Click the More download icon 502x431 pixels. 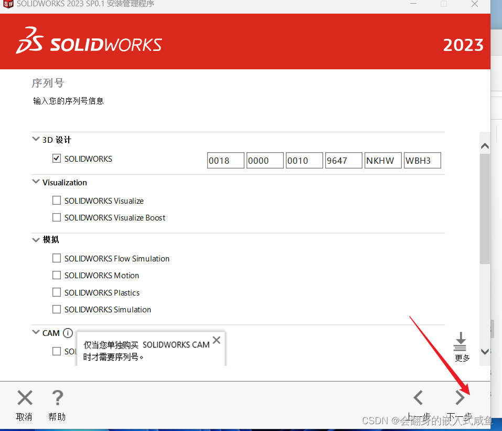[460, 342]
